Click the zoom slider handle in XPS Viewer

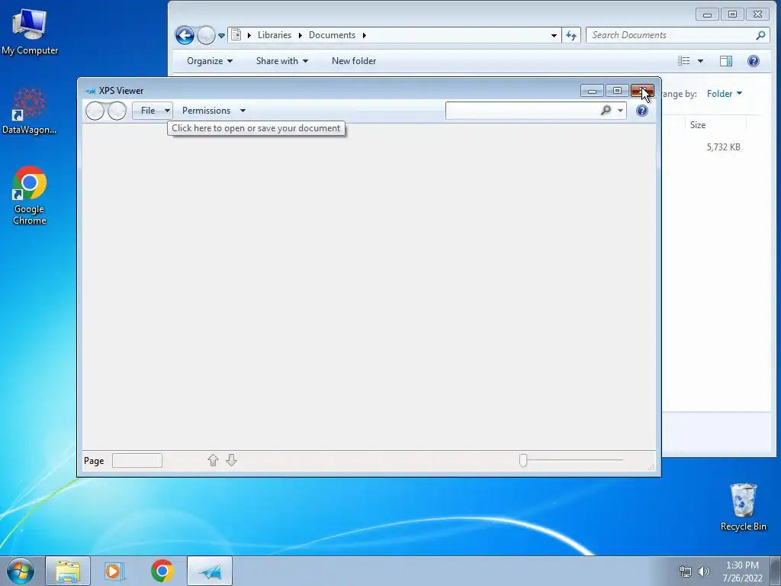(x=523, y=460)
